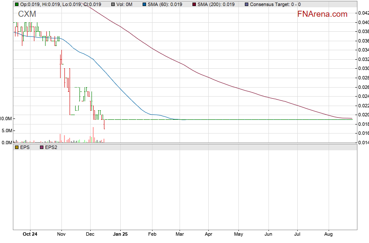Click the 0.042 price axis label
This screenshot has height=243, width=369.
click(x=363, y=13)
